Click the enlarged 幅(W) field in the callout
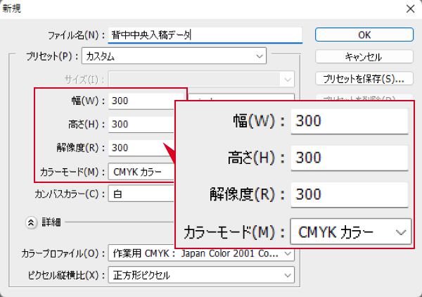422x297 pixels. pos(350,120)
